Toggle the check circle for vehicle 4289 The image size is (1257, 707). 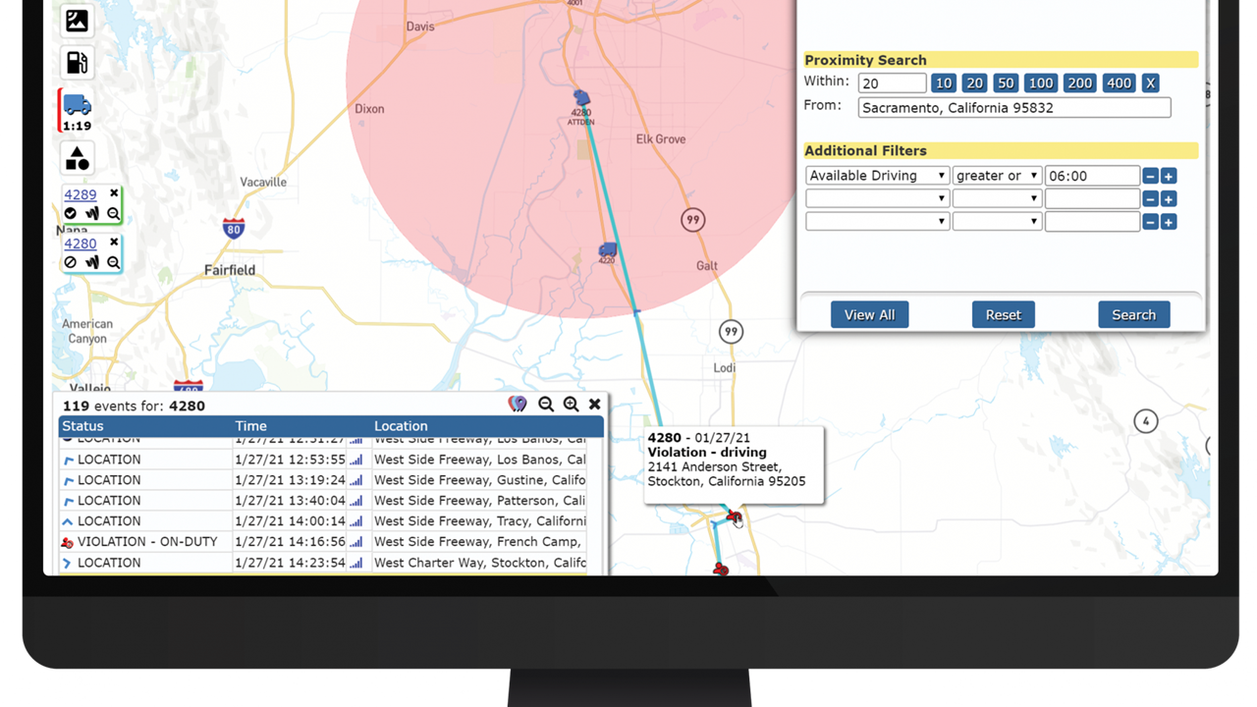(x=71, y=213)
